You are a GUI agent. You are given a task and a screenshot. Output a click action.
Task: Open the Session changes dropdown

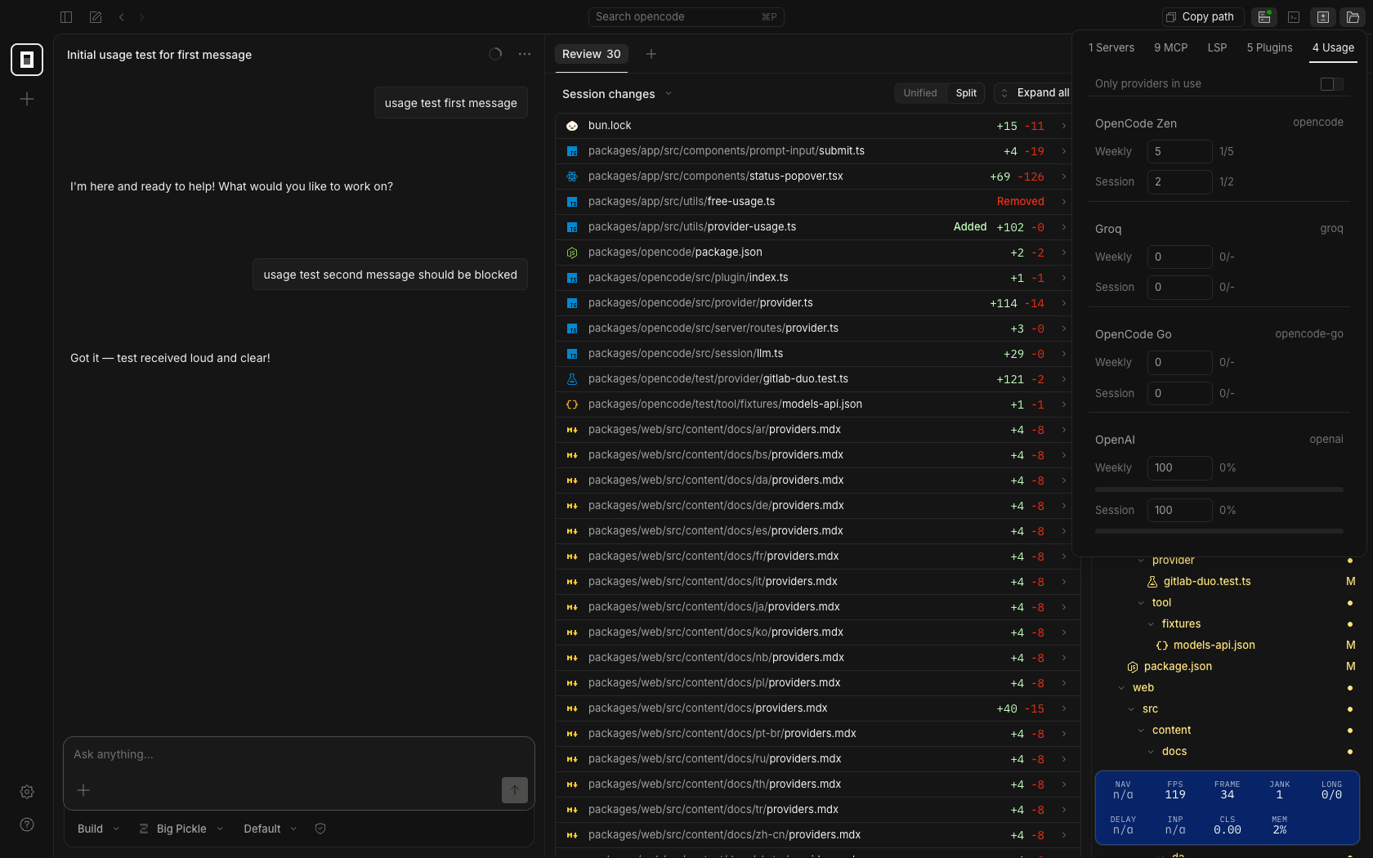(x=617, y=94)
